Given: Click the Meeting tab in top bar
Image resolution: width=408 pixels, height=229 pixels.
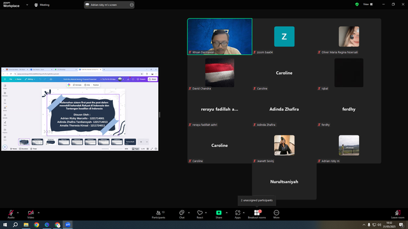Looking at the screenshot, I should [x=42, y=4].
